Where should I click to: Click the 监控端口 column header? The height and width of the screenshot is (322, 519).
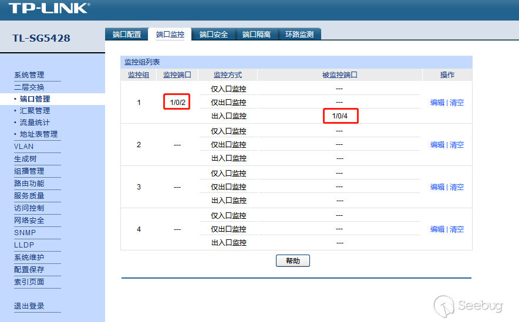pos(177,75)
